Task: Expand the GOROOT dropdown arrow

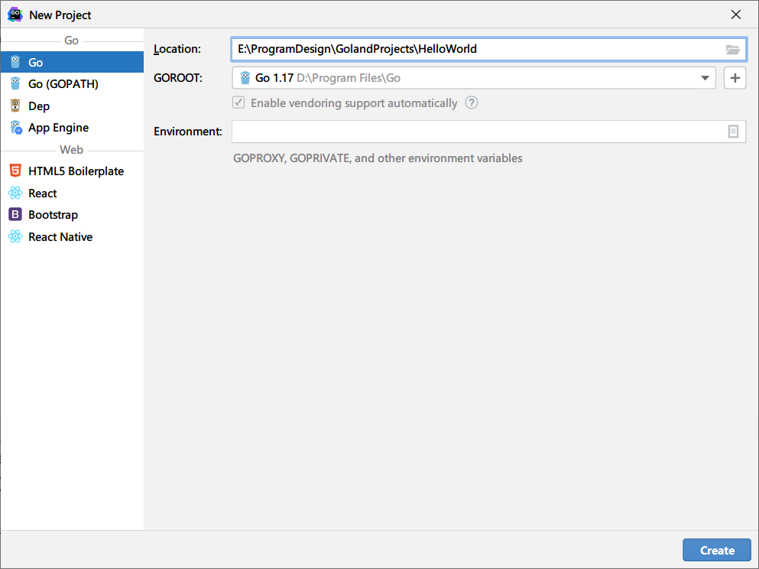Action: tap(704, 78)
